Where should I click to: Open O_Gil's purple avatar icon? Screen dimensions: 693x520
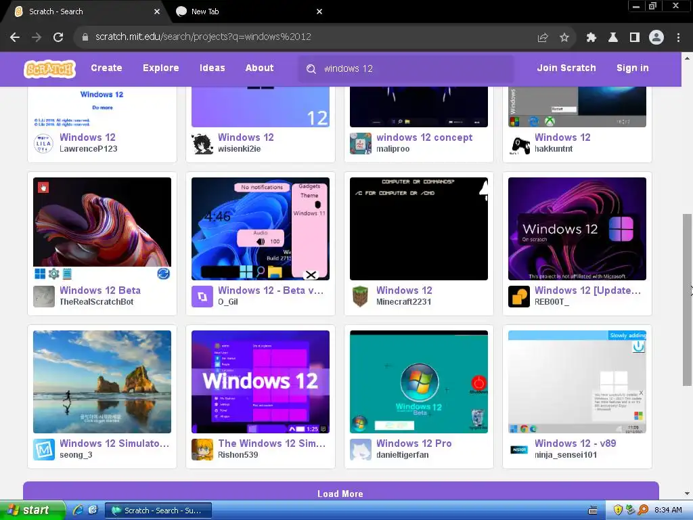202,297
